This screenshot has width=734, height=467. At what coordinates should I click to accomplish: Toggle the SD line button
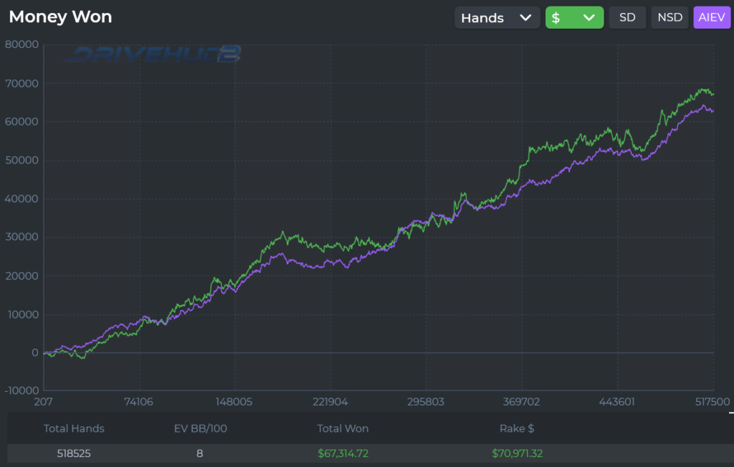[x=627, y=18]
